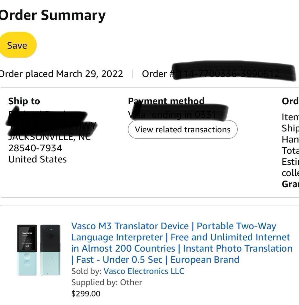Click the Payment method heading

pyautogui.click(x=166, y=101)
